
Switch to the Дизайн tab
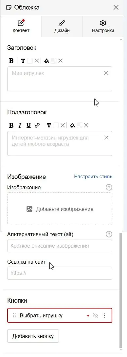click(x=62, y=27)
